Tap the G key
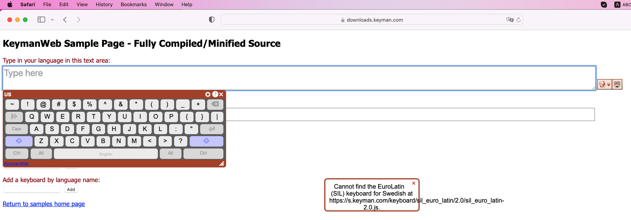 click(99, 129)
